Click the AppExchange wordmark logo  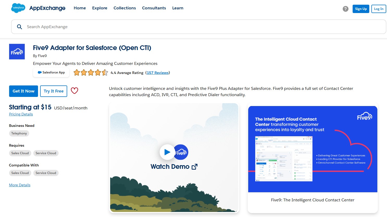tap(47, 8)
